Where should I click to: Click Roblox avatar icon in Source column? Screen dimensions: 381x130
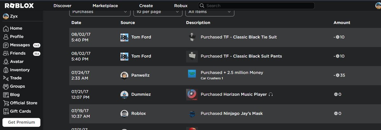(x=124, y=114)
